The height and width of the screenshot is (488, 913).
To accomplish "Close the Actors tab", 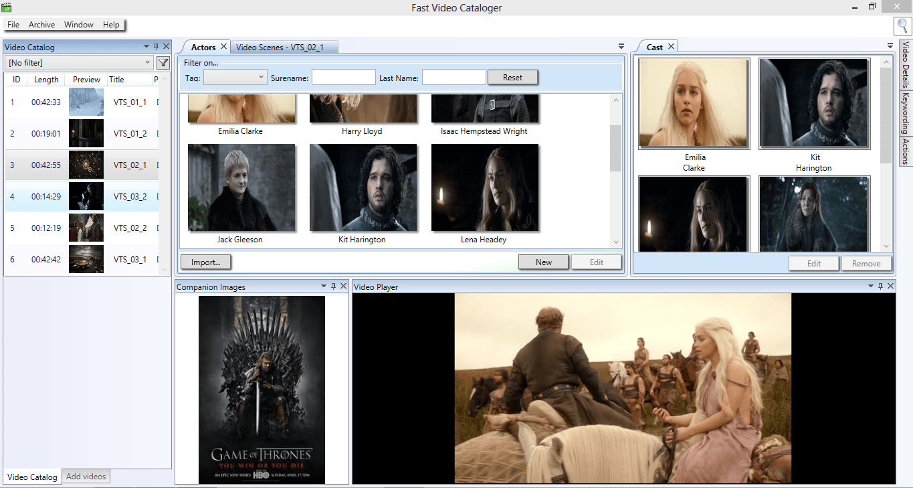I will pos(223,47).
